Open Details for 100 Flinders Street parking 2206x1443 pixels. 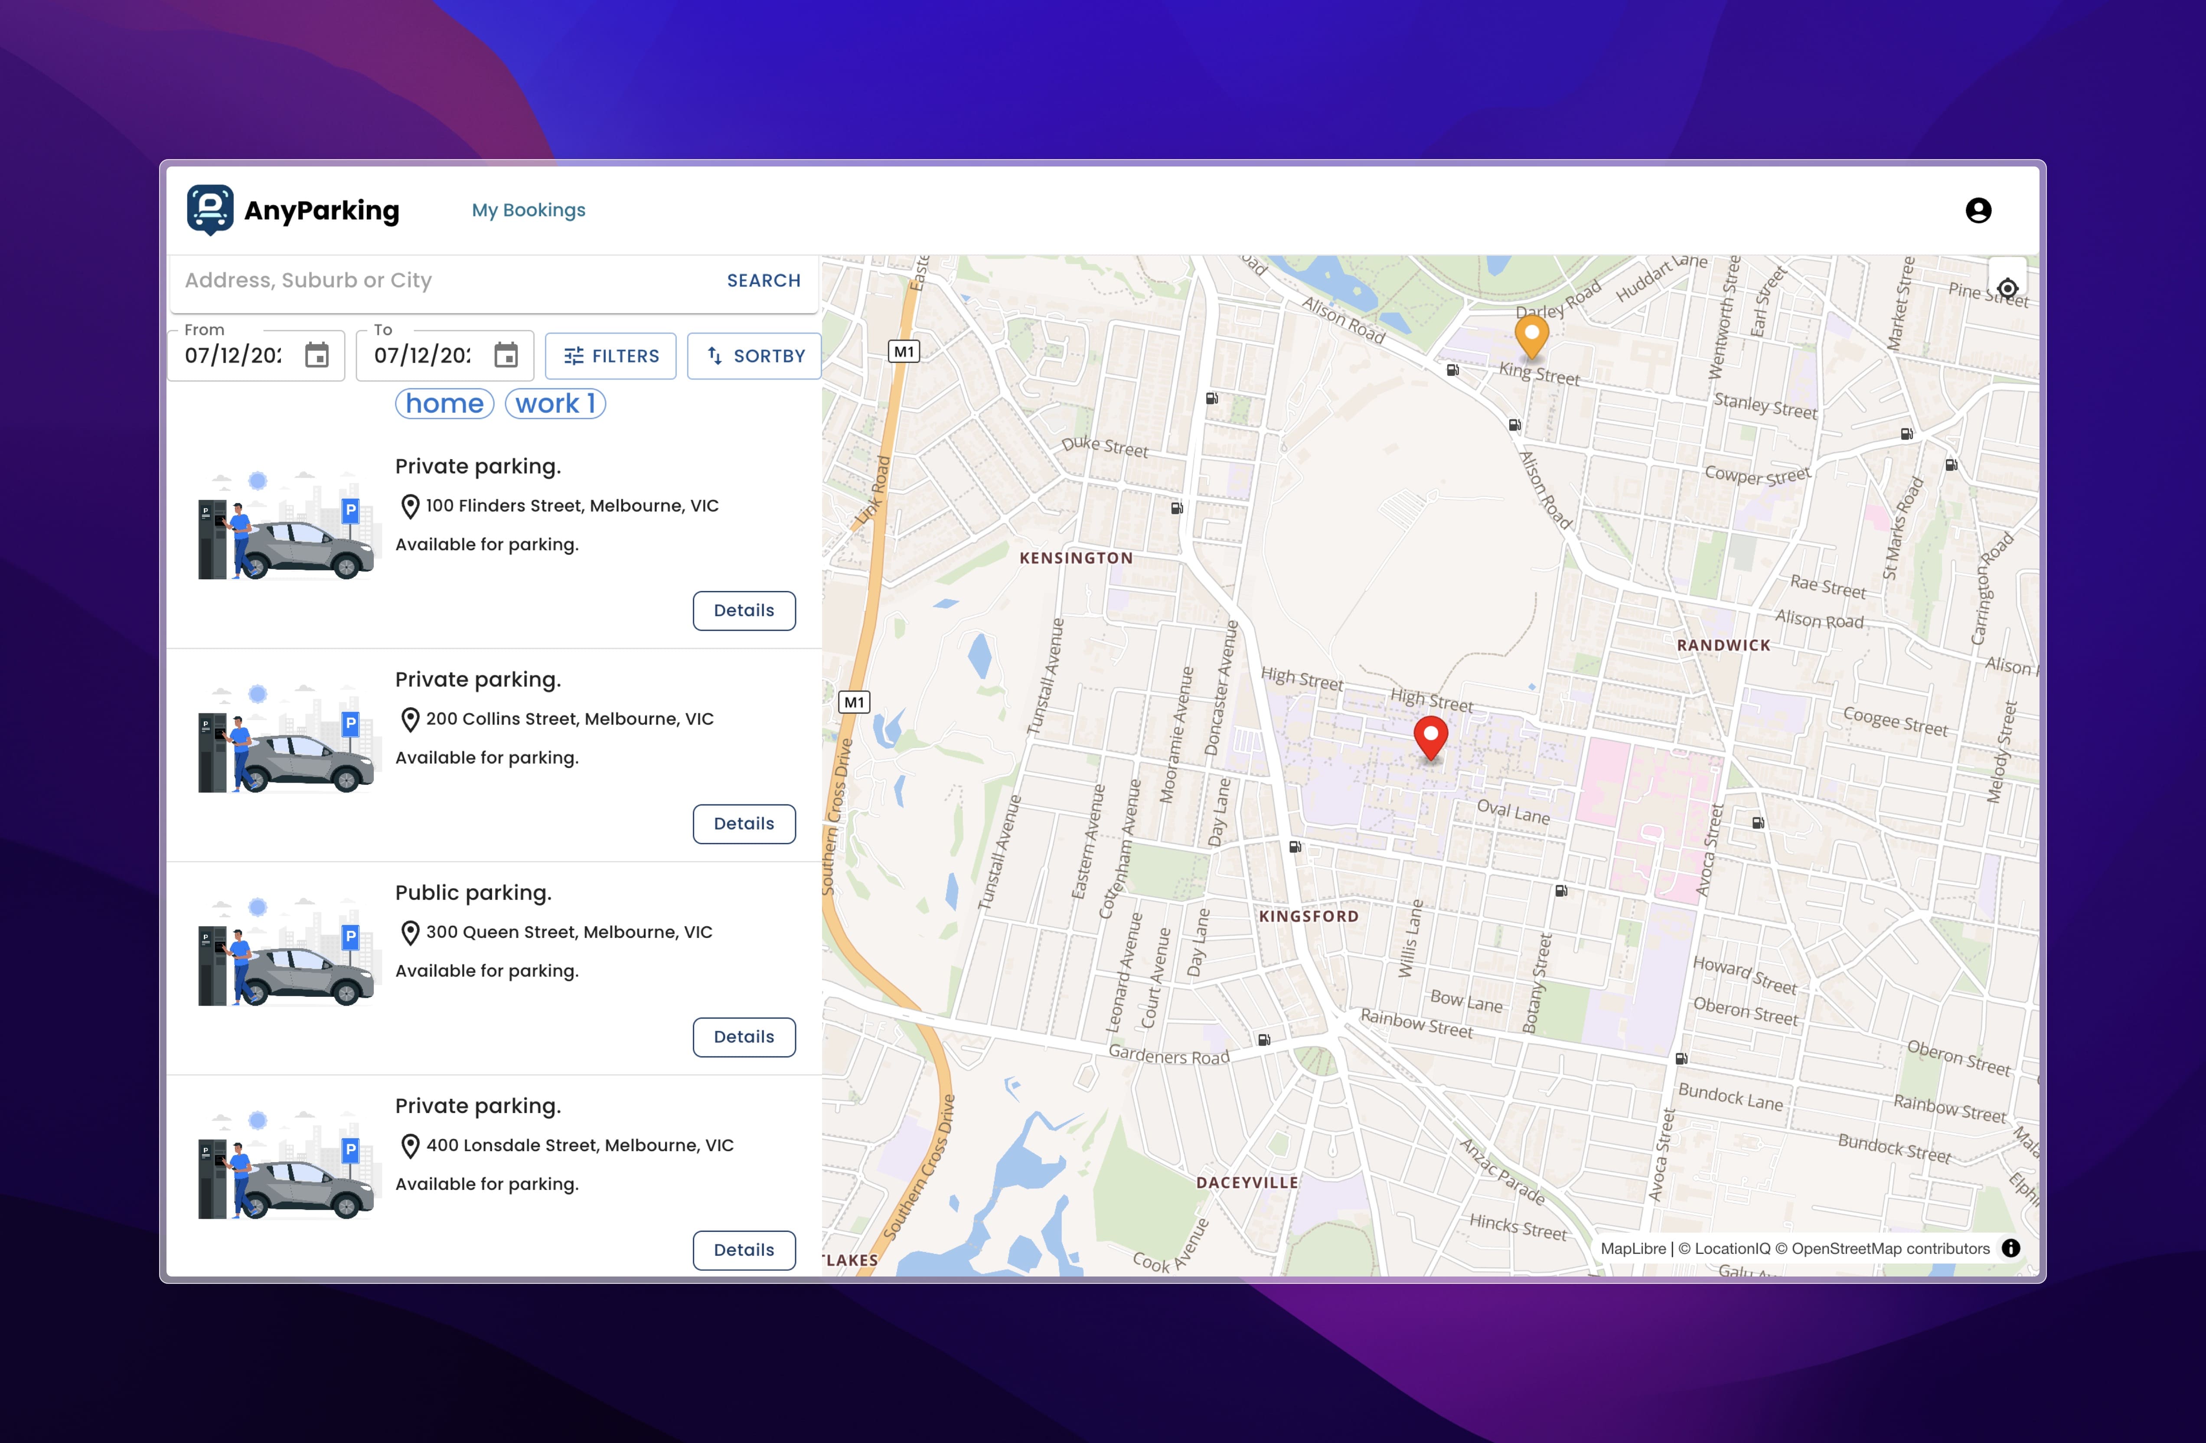[x=744, y=611]
